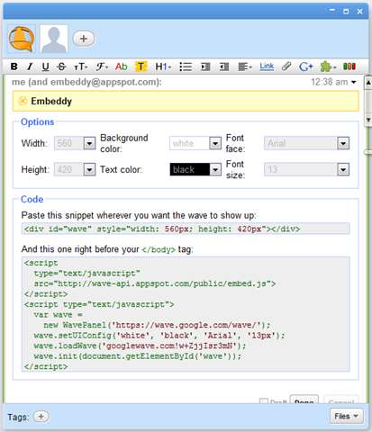
Task: Close the wave panel
Action: click(359, 11)
